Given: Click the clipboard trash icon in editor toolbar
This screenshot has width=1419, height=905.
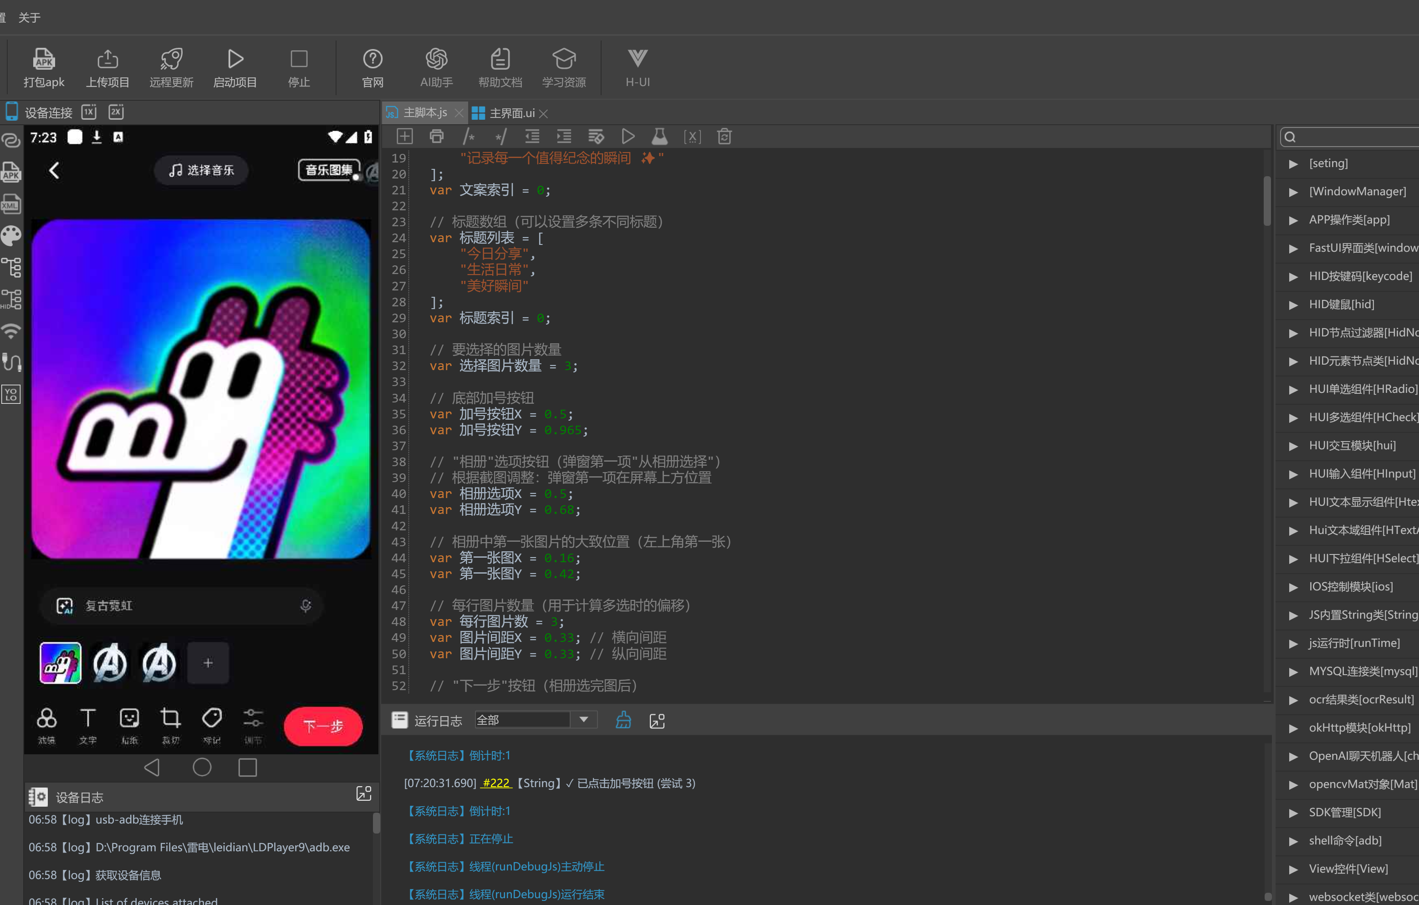Looking at the screenshot, I should [x=724, y=137].
